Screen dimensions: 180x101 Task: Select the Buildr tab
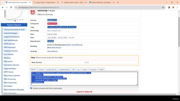click(x=101, y=69)
